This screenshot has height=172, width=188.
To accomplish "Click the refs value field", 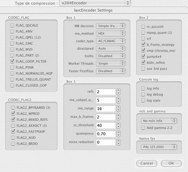I will click(106, 92).
